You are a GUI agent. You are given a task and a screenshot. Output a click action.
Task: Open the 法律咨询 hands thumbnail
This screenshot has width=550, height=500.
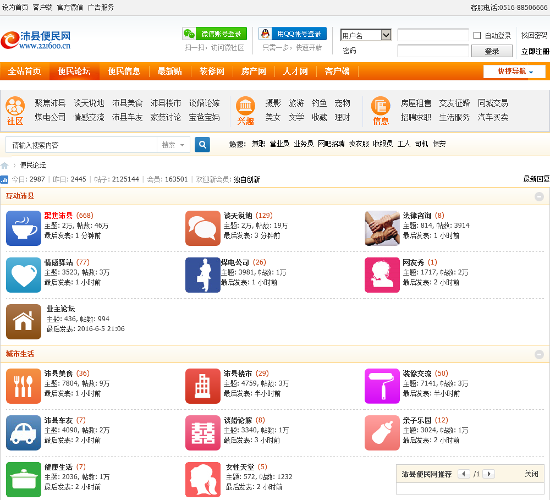(382, 228)
